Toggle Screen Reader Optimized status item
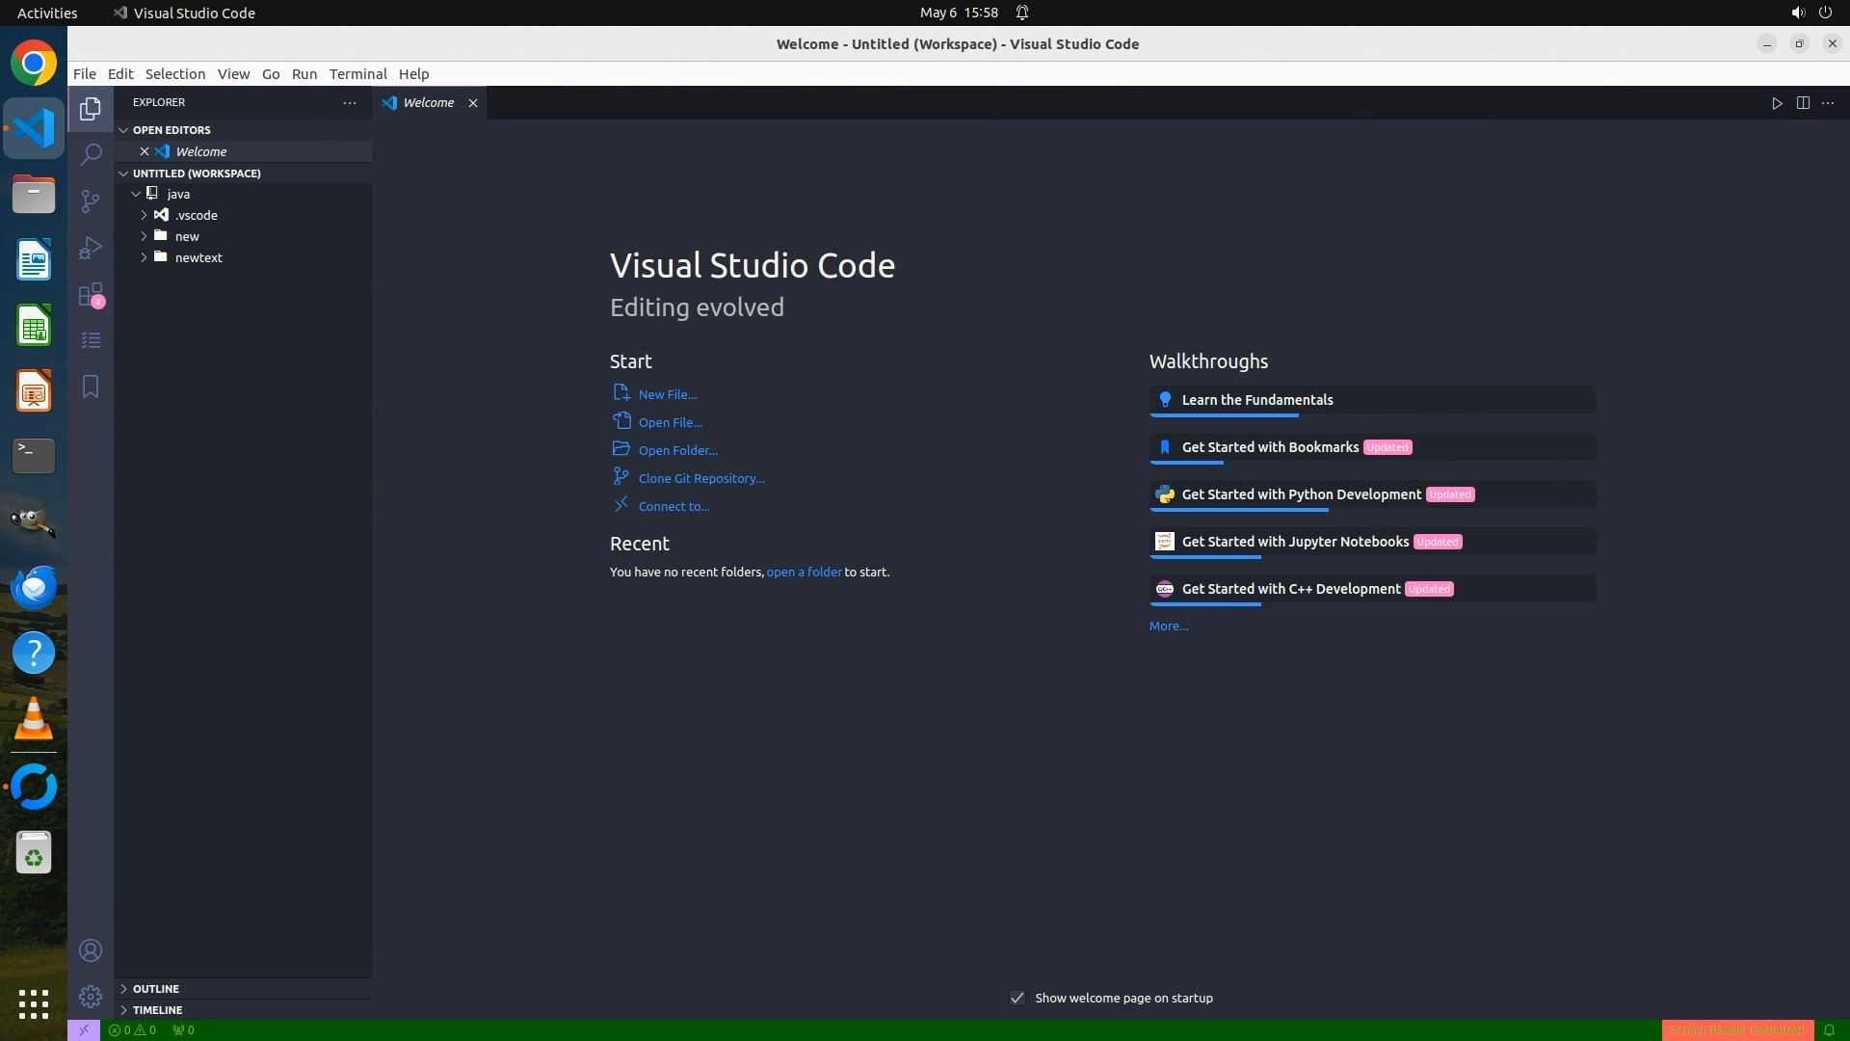Image resolution: width=1850 pixels, height=1041 pixels. (1737, 1029)
